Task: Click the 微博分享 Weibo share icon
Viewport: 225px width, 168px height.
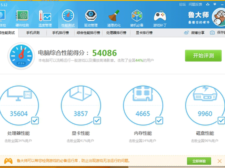Action: click(186, 33)
